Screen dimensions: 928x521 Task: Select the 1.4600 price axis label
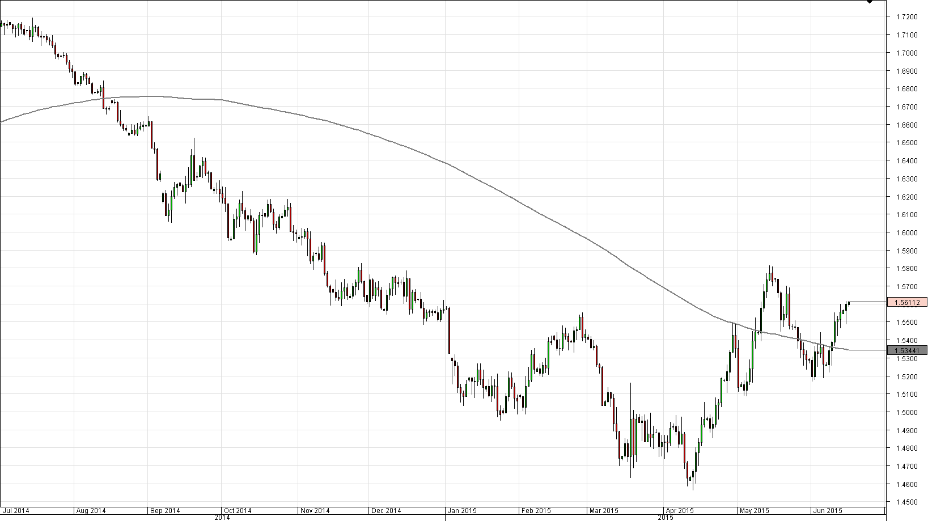pyautogui.click(x=906, y=485)
